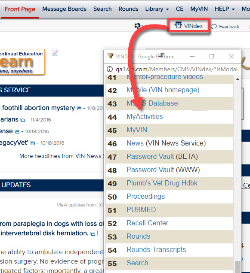
Task: Open the Search link in VINdex list
Action: pos(137,263)
